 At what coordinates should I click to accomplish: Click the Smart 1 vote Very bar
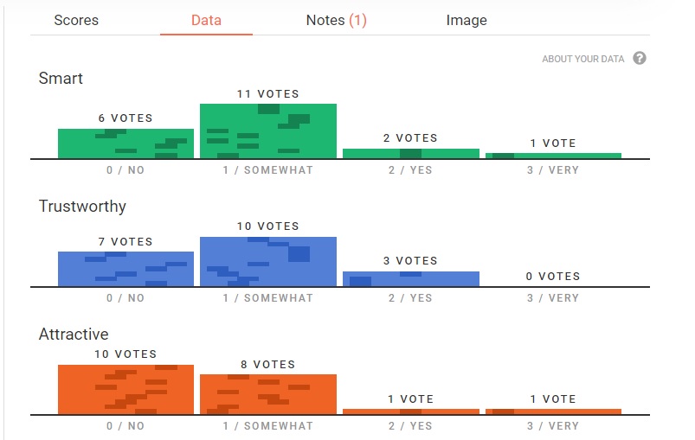[x=553, y=156]
